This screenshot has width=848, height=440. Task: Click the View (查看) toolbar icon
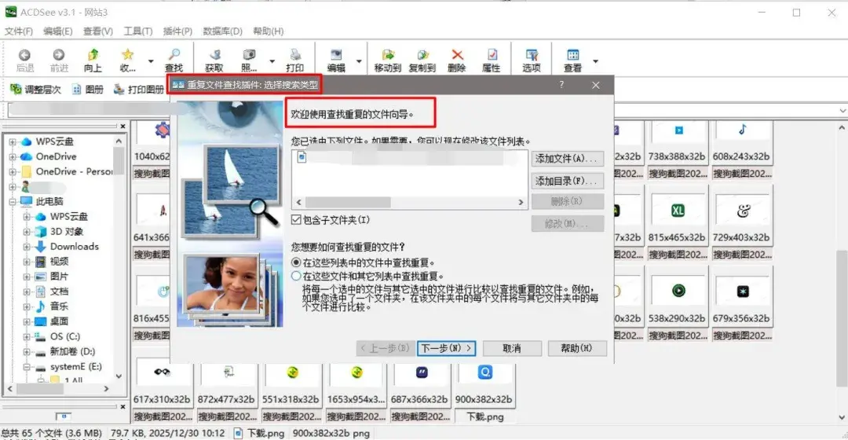click(x=572, y=60)
